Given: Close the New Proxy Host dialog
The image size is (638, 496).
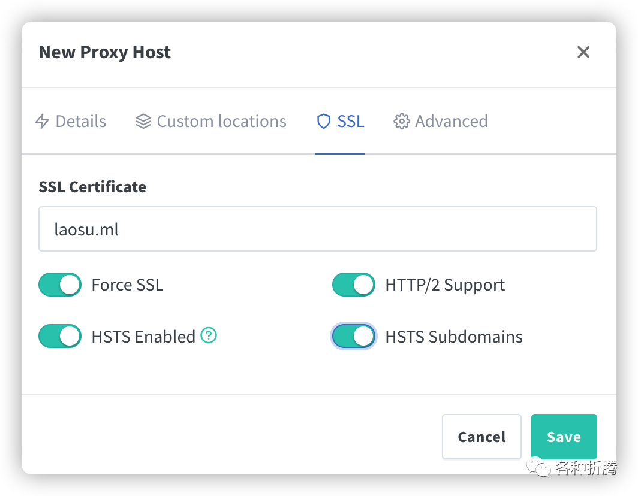Looking at the screenshot, I should (x=583, y=52).
